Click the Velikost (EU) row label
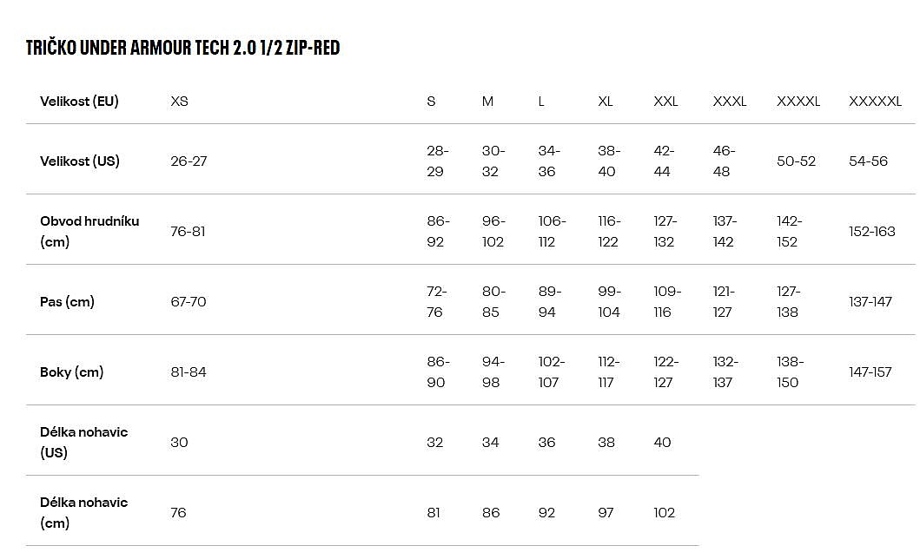920x559 pixels. [x=79, y=102]
